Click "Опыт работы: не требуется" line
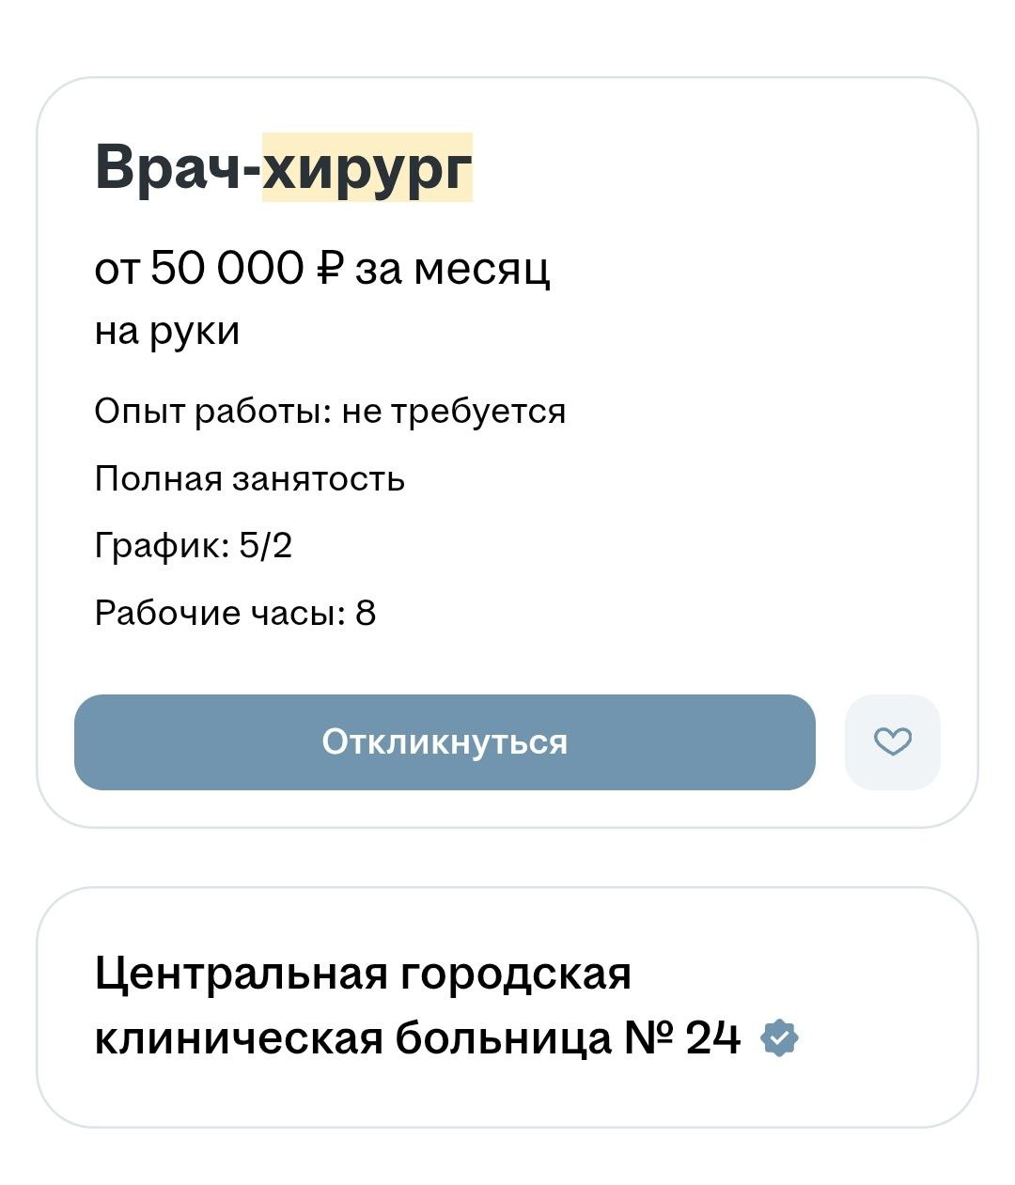 (x=330, y=412)
